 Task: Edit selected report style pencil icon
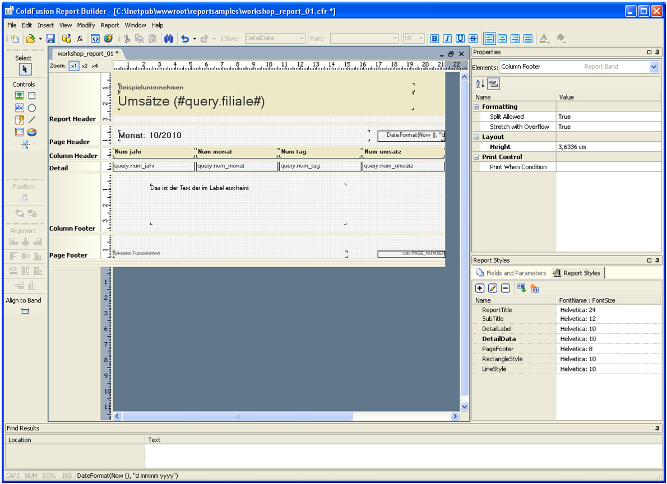(x=493, y=288)
